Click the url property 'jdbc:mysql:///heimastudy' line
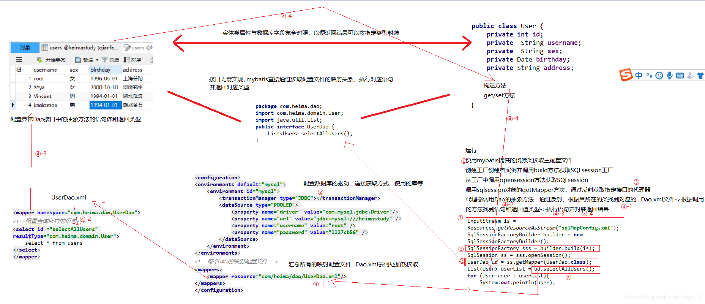 (316, 219)
